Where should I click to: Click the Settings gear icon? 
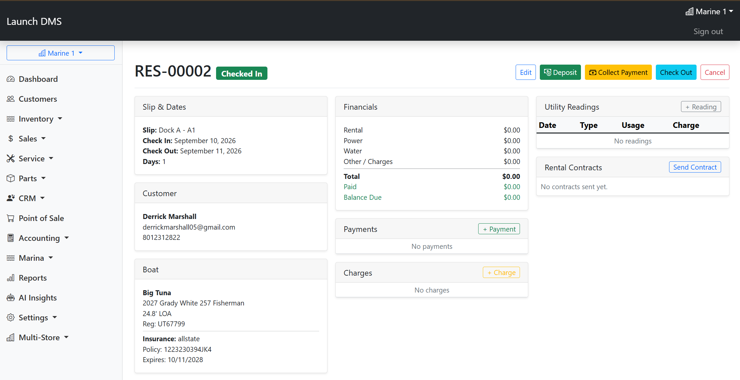pos(11,318)
